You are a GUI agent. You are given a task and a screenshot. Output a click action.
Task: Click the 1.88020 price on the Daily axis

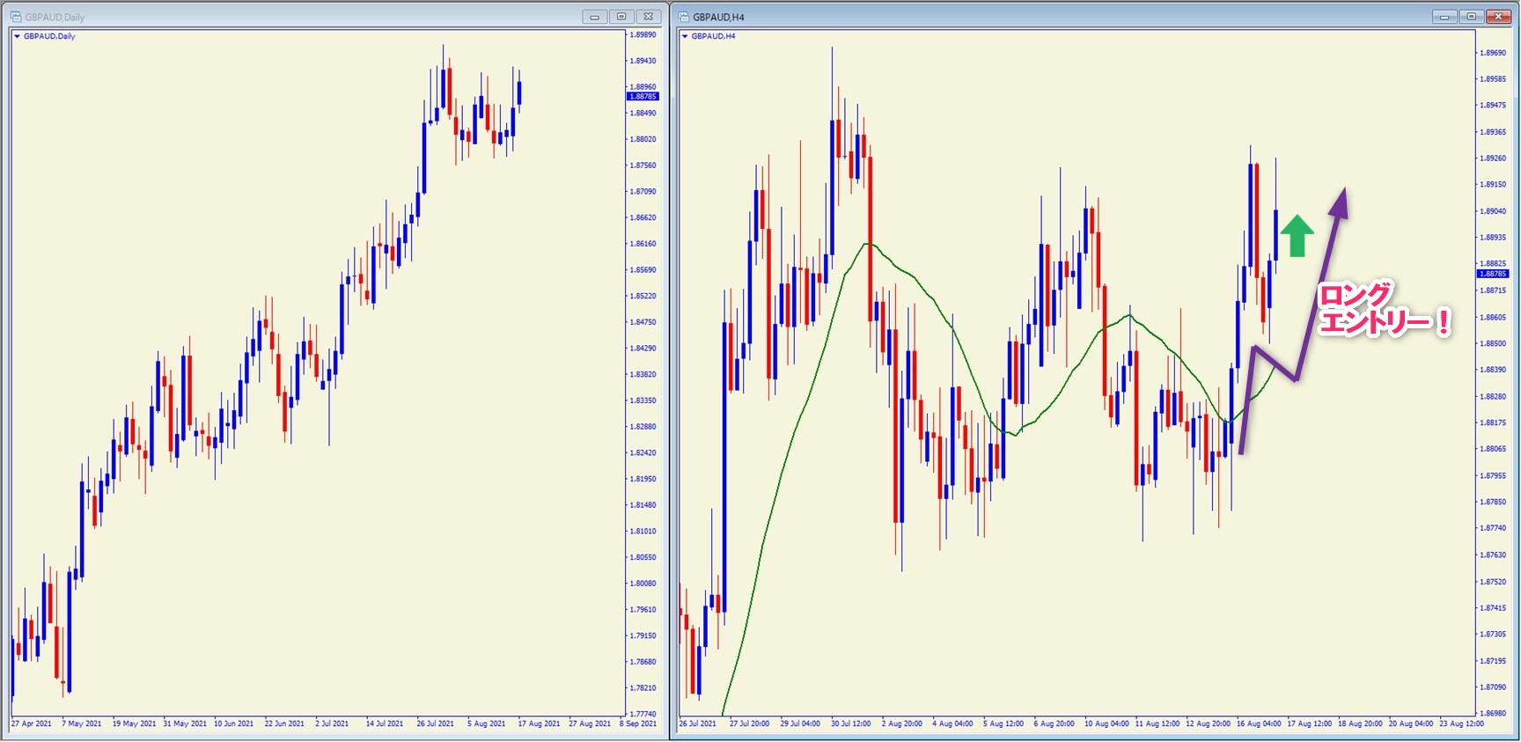point(643,139)
